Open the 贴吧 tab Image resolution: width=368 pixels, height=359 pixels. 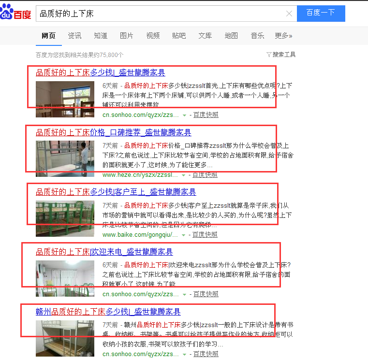(x=179, y=36)
